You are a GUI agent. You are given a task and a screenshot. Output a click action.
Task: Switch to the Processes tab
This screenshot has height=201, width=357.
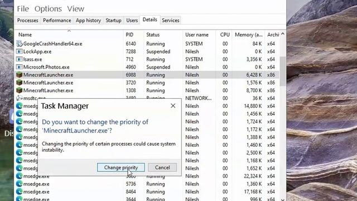[27, 20]
